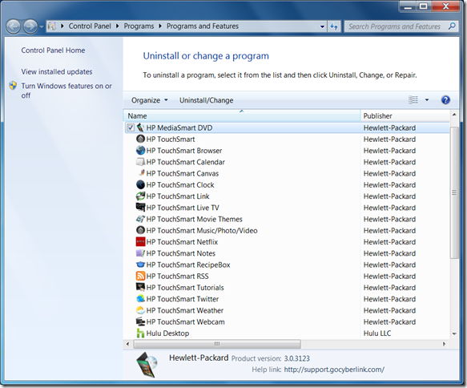Click the horizontal scrollbar right arrow

444,344
